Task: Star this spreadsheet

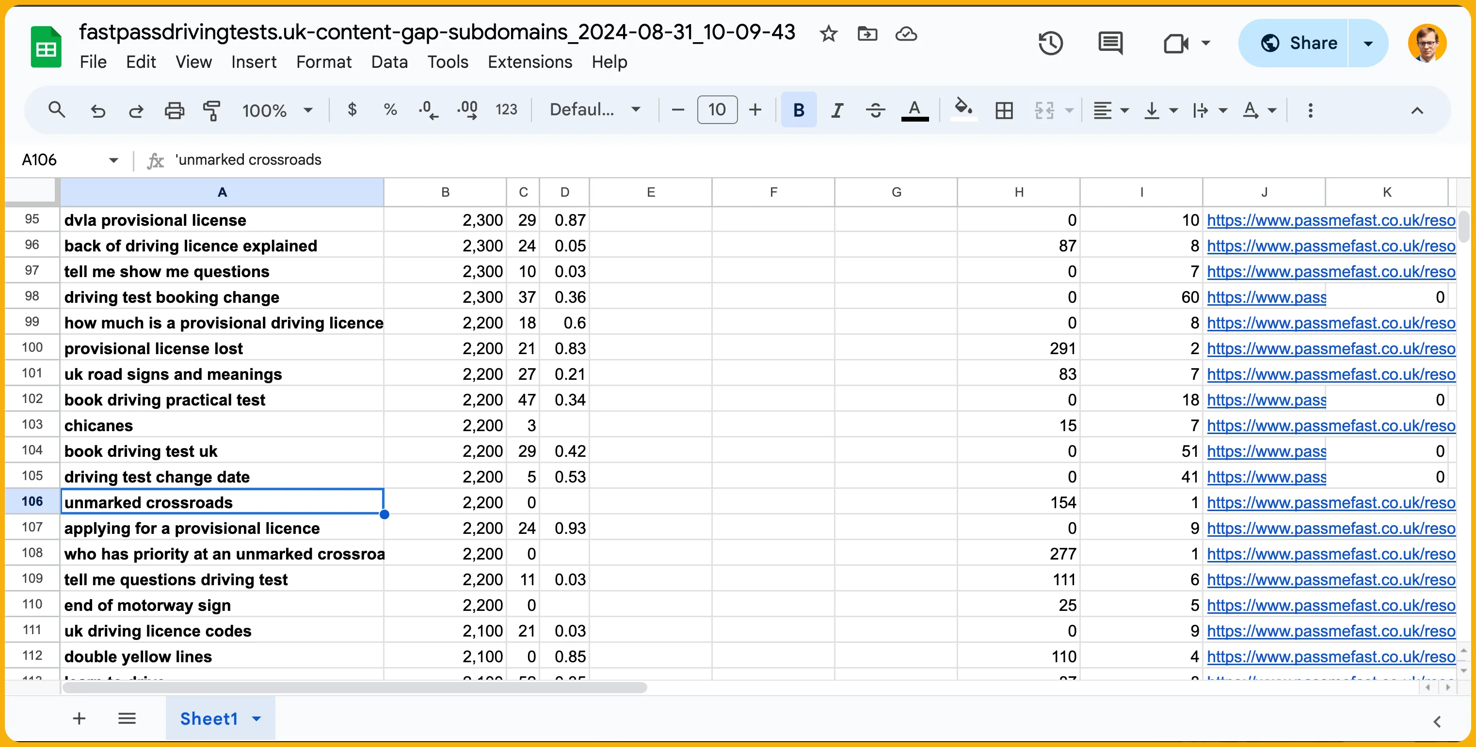Action: click(829, 34)
